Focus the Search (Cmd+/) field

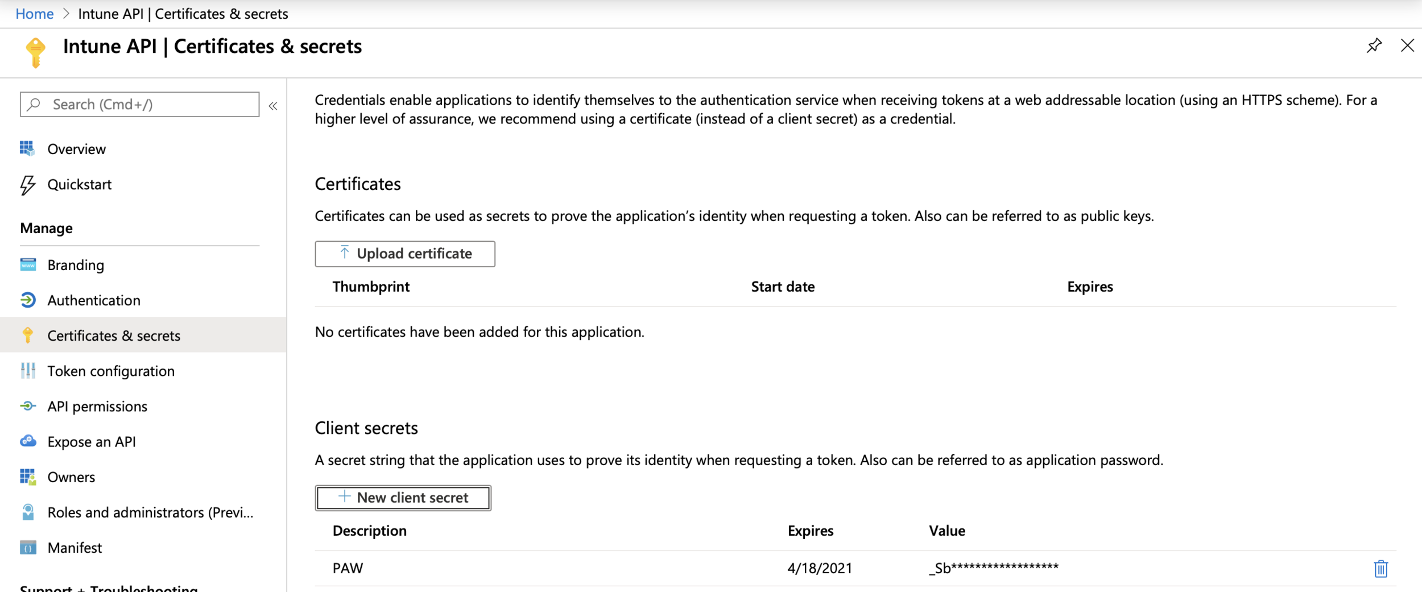click(140, 104)
